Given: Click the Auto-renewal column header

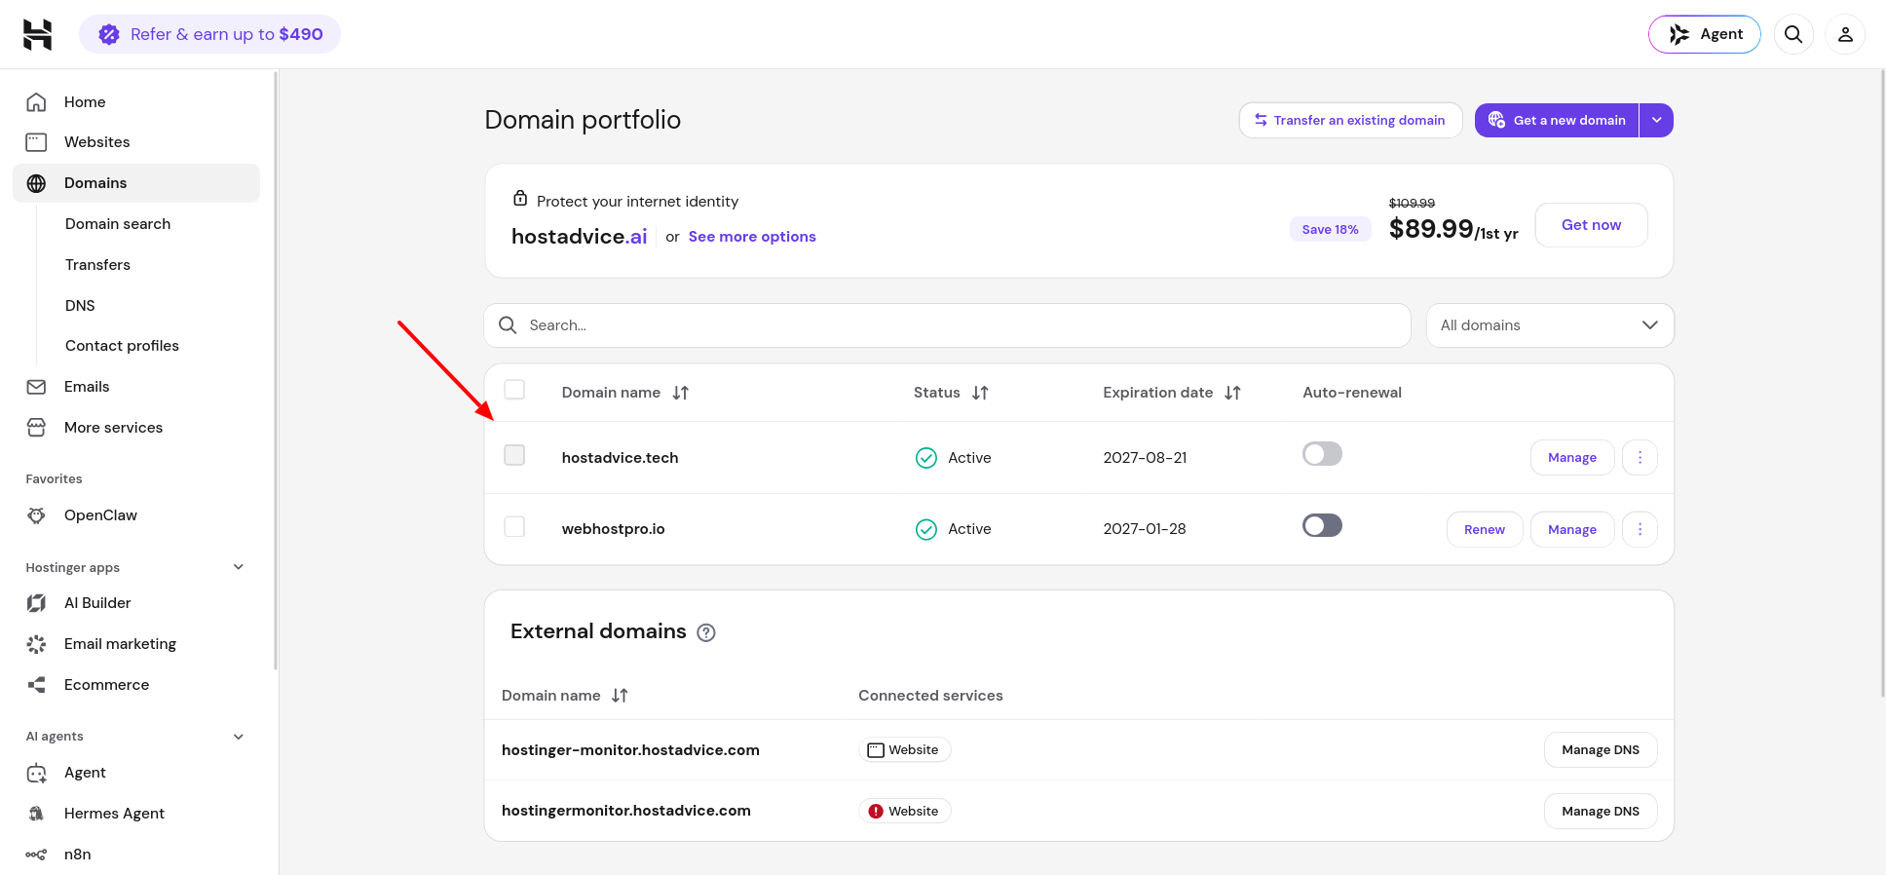Looking at the screenshot, I should pyautogui.click(x=1352, y=393).
